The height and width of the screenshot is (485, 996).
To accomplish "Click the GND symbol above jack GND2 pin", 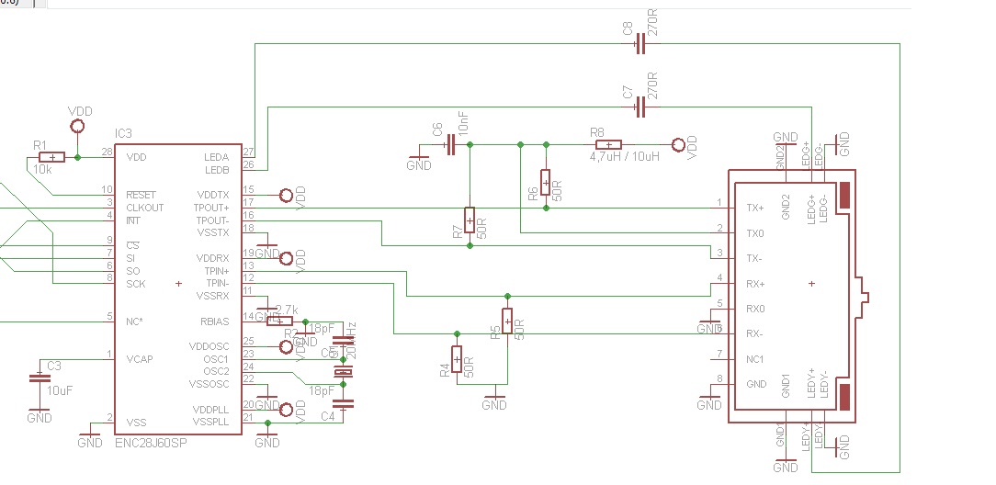I will (786, 137).
